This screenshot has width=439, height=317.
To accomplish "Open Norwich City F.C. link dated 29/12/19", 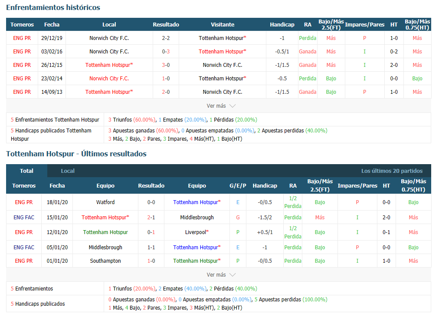I will (109, 38).
